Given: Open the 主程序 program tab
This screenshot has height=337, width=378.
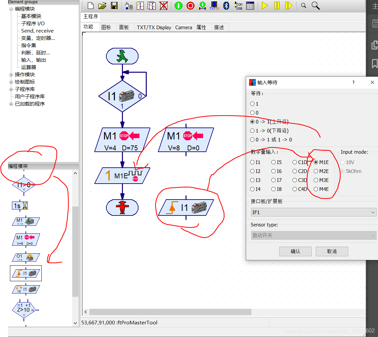Looking at the screenshot, I should 91,16.
